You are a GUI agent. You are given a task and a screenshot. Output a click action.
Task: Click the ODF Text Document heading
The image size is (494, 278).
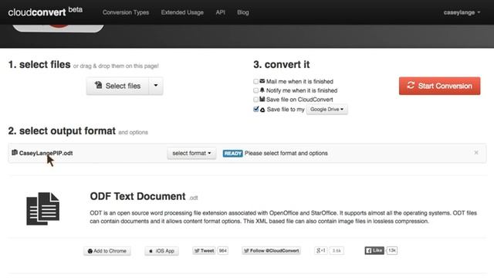137,196
